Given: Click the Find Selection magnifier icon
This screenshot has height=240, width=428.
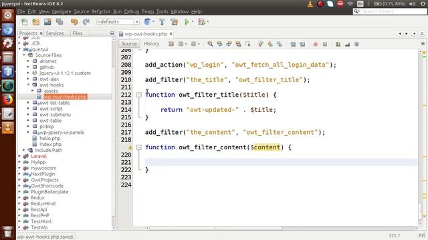Looking at the screenshot, I should (x=210, y=44).
